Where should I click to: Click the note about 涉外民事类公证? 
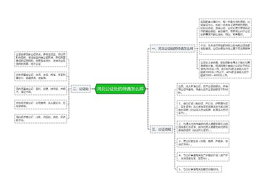pyautogui.click(x=40, y=76)
